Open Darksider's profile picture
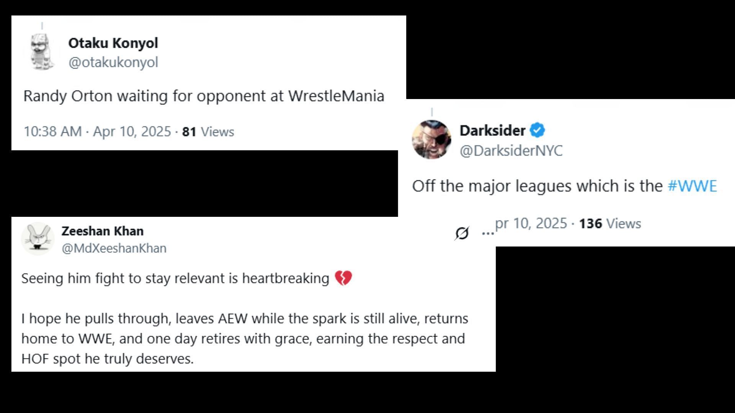735x413 pixels. tap(431, 140)
